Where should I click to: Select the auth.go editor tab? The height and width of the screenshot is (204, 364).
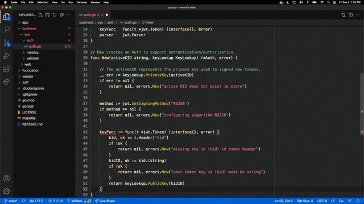93,15
